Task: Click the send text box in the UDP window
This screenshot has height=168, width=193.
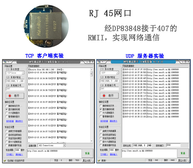Action: pos(149,153)
